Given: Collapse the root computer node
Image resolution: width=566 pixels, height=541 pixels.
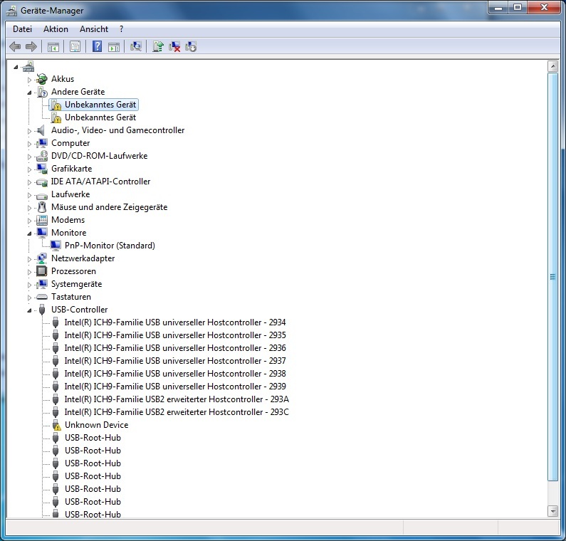Looking at the screenshot, I should pos(16,67).
